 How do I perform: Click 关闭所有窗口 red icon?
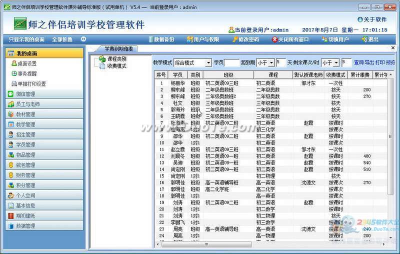coord(274,39)
